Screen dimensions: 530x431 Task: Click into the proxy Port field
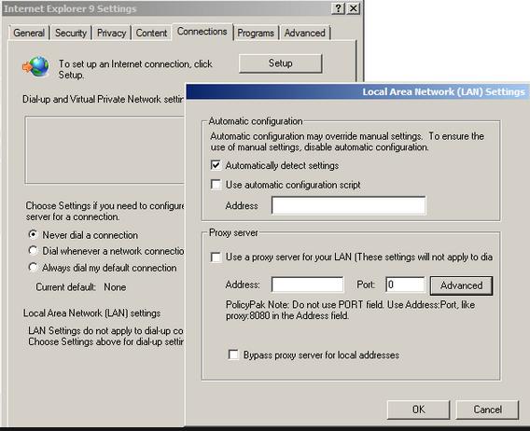405,285
